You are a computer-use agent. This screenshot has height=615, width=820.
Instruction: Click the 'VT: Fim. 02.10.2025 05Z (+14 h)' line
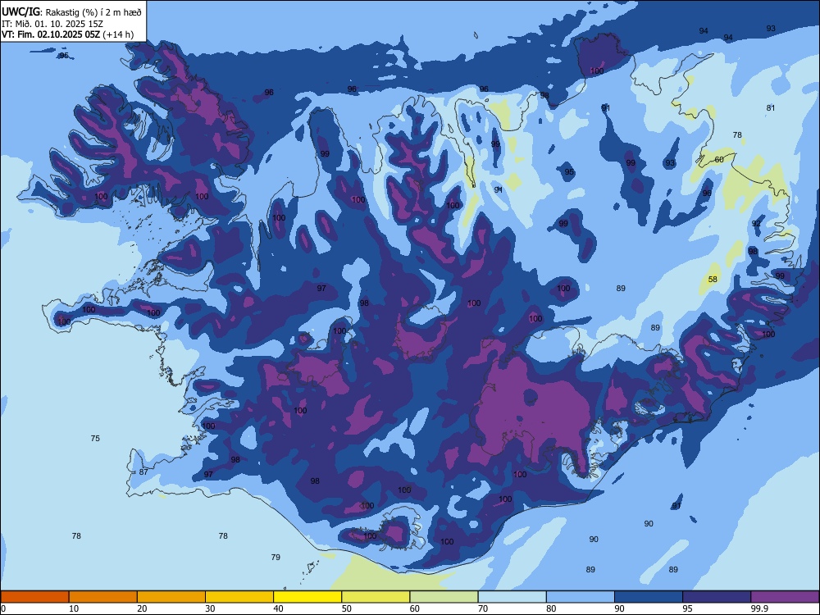point(67,34)
